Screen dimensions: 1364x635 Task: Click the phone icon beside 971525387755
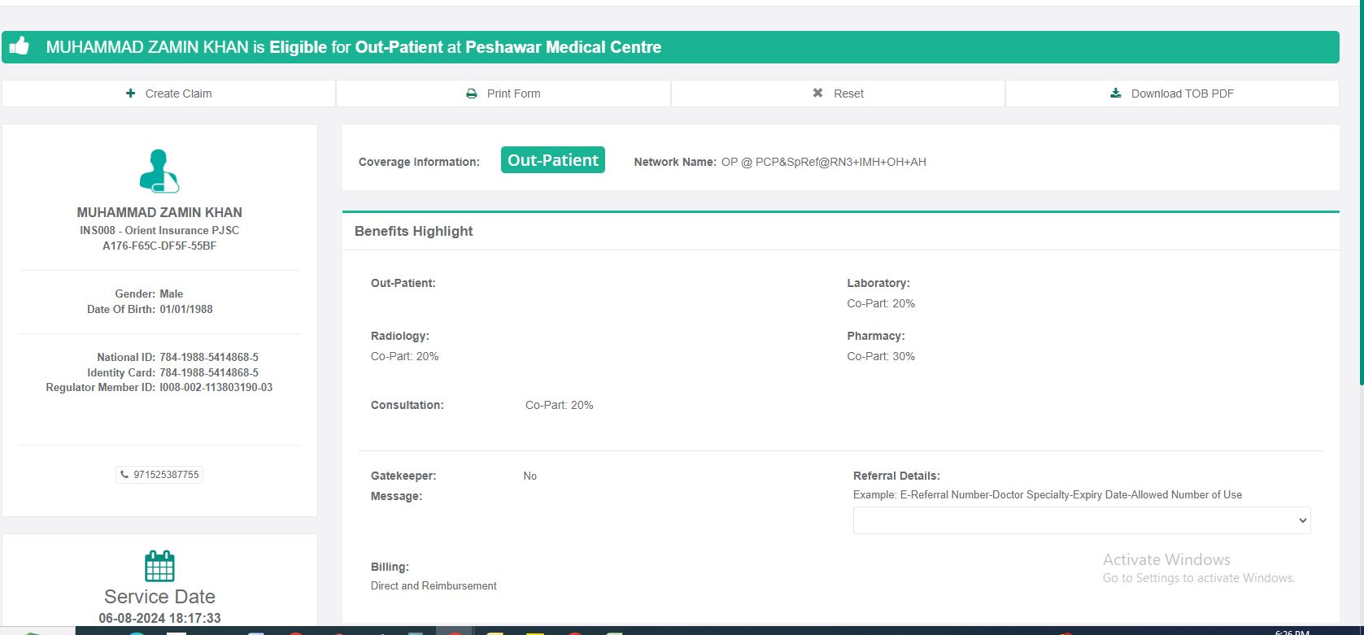click(124, 475)
